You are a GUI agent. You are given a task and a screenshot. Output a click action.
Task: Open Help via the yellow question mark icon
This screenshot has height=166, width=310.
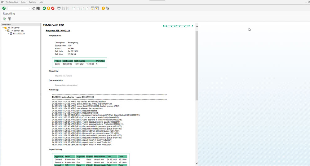click(103, 8)
